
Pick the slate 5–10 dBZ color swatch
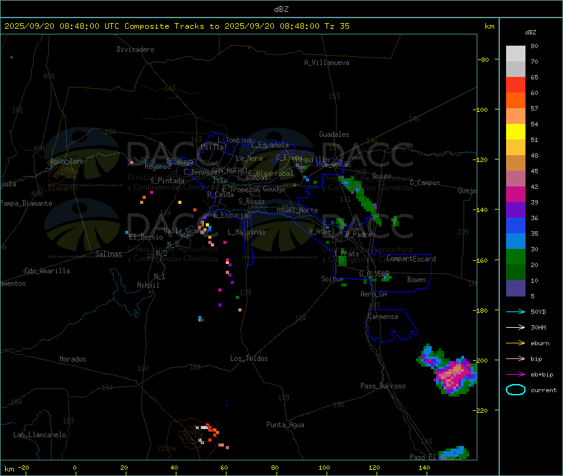pos(515,288)
